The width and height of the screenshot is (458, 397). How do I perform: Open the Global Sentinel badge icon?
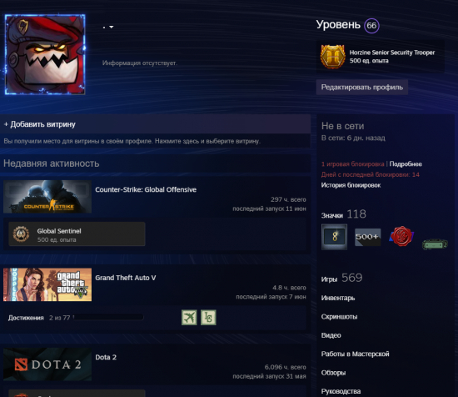pos(21,234)
